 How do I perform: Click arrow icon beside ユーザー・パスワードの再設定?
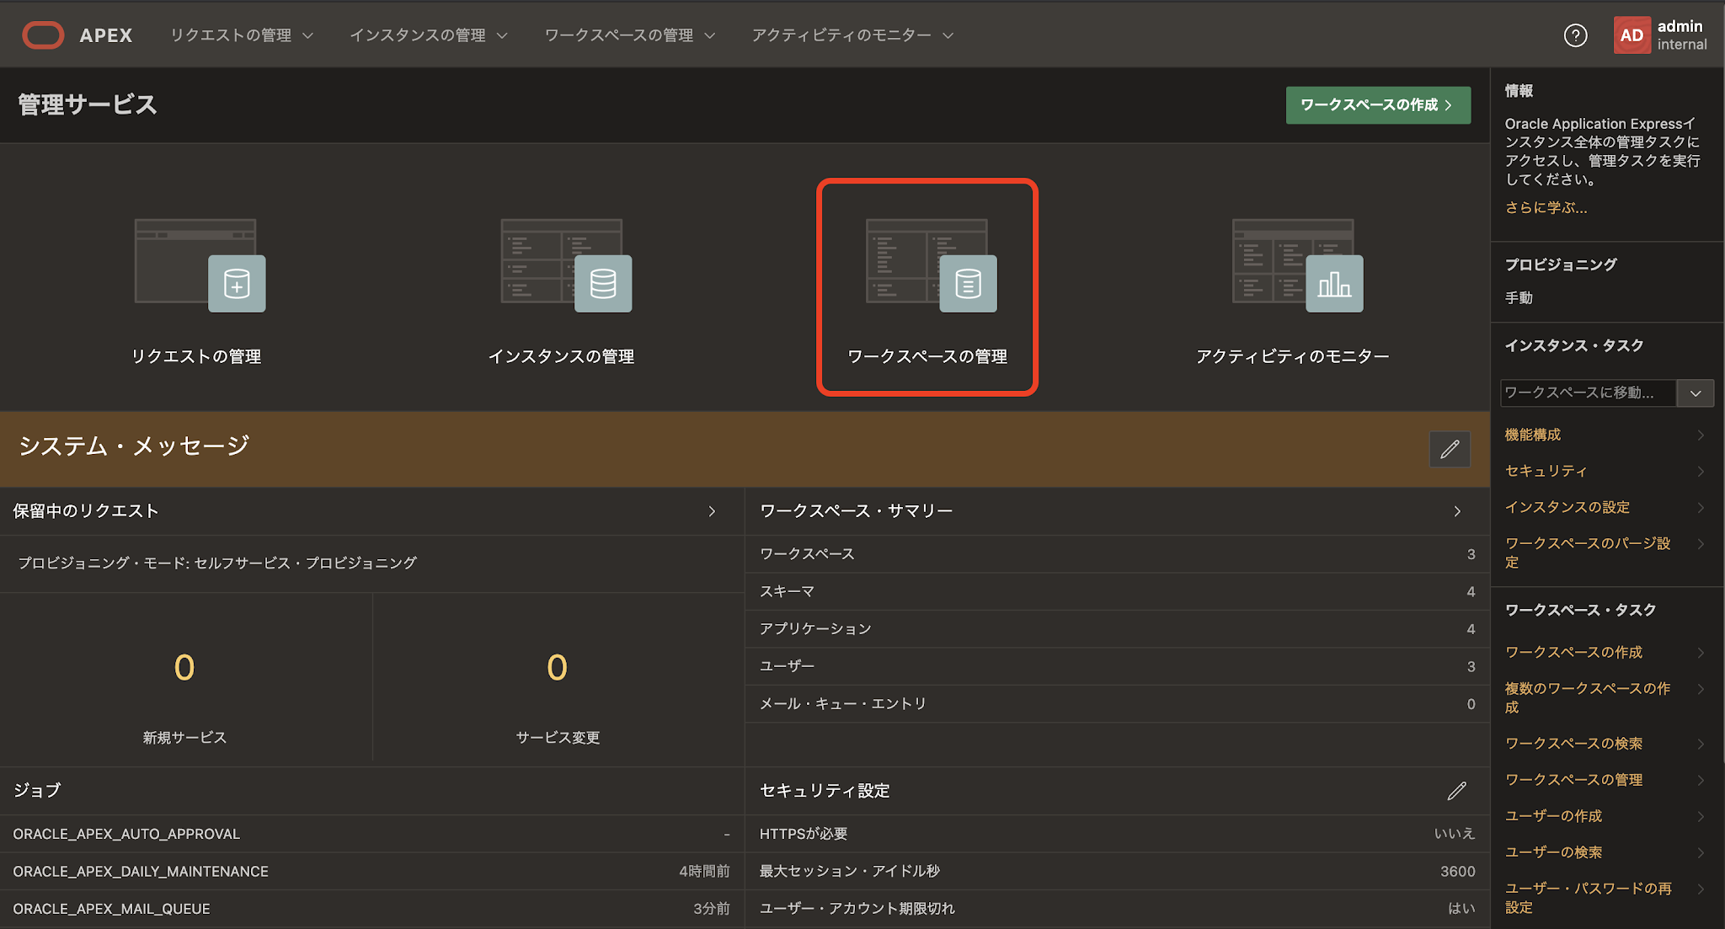pyautogui.click(x=1701, y=889)
